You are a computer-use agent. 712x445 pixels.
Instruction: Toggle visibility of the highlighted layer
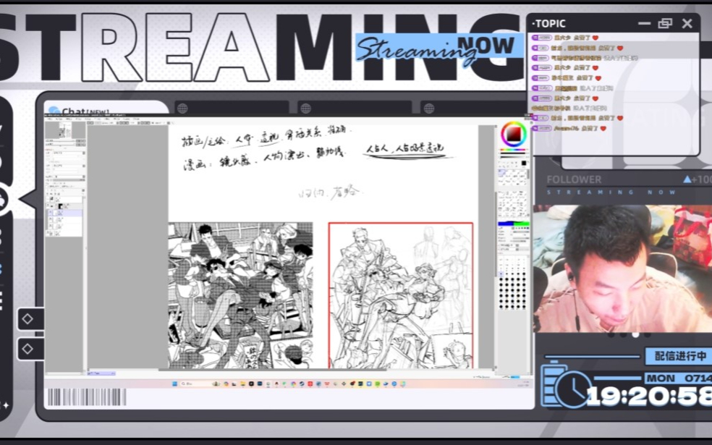[51, 213]
